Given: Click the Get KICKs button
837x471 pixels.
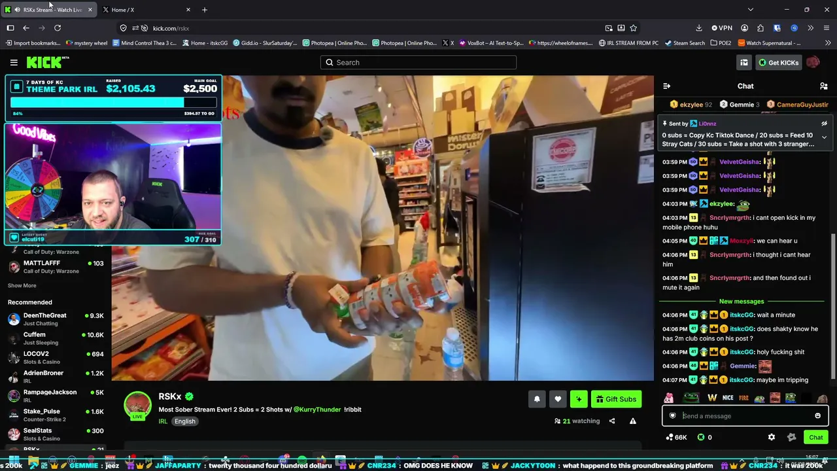Looking at the screenshot, I should tap(778, 62).
